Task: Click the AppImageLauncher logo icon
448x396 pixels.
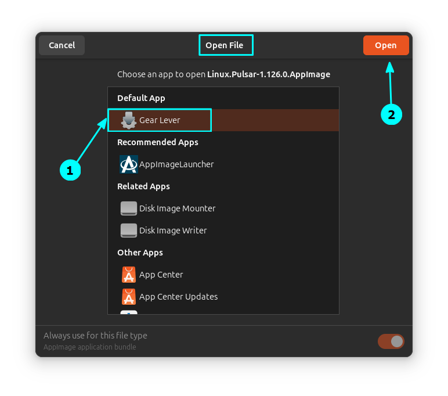Action: coord(128,164)
